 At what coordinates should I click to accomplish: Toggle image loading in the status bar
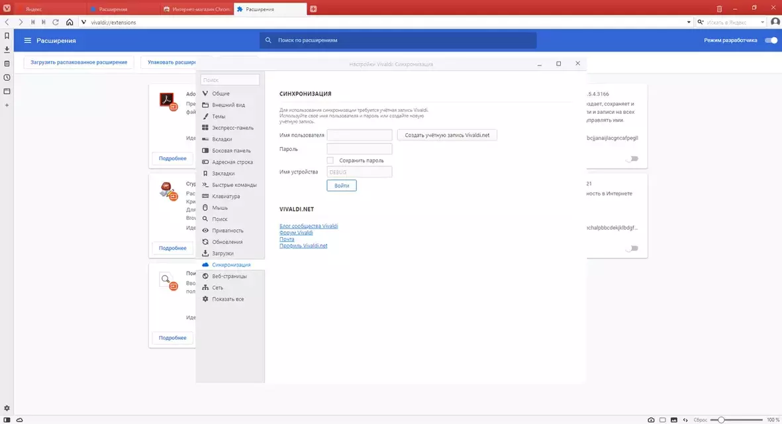[674, 420]
